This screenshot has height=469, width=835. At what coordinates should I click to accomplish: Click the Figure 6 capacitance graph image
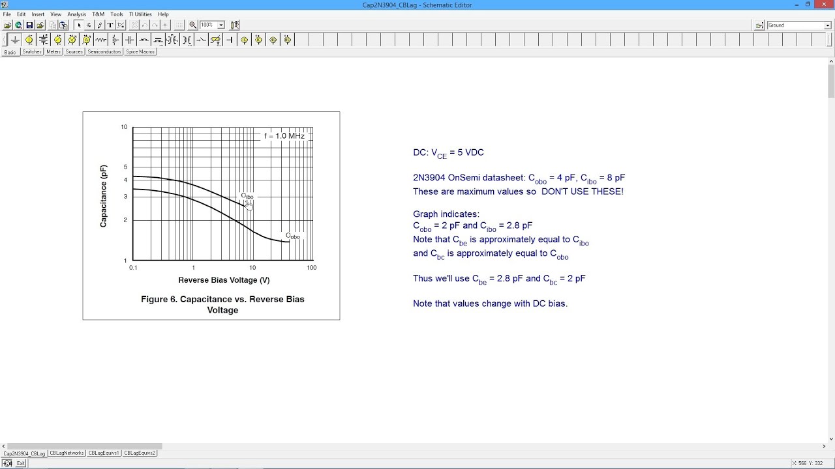(211, 216)
